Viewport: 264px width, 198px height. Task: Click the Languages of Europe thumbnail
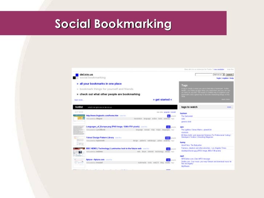(79, 130)
